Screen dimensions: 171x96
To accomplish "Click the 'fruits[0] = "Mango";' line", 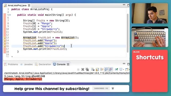I will 38,23.
